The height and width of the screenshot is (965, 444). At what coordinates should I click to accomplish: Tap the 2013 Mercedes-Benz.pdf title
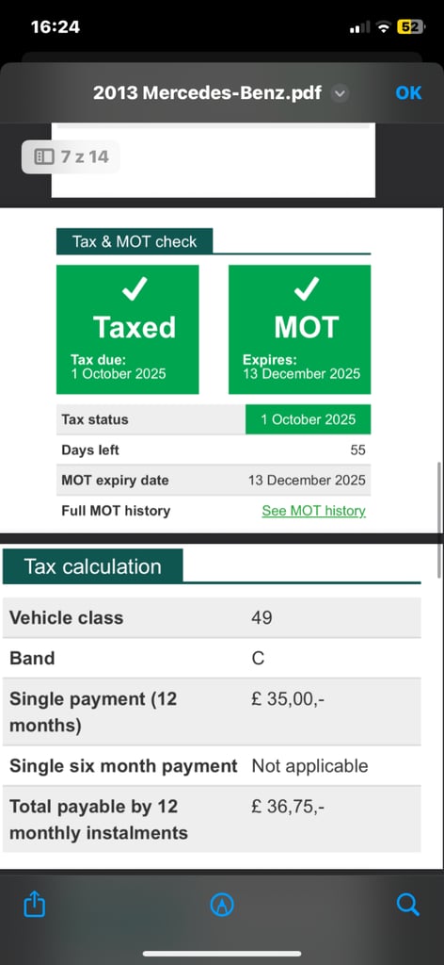click(x=208, y=93)
